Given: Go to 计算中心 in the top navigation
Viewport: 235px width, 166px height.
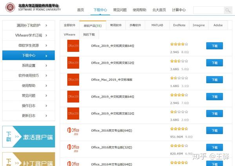Looking at the screenshot, I should (x=179, y=10).
